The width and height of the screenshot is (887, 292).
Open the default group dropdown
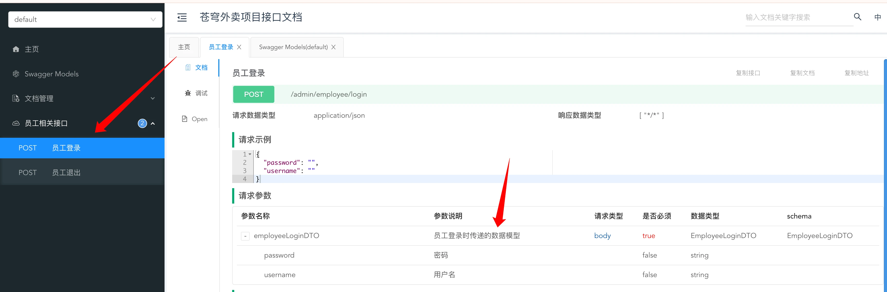point(85,19)
